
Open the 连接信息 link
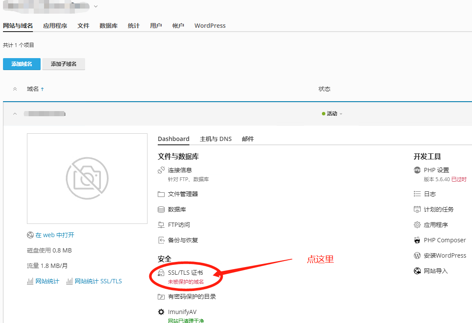(x=180, y=170)
